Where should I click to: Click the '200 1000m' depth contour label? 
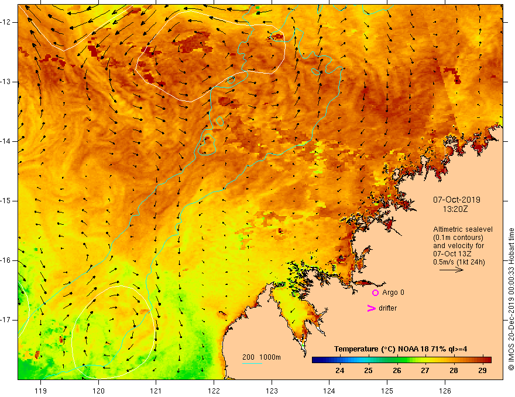point(262,357)
